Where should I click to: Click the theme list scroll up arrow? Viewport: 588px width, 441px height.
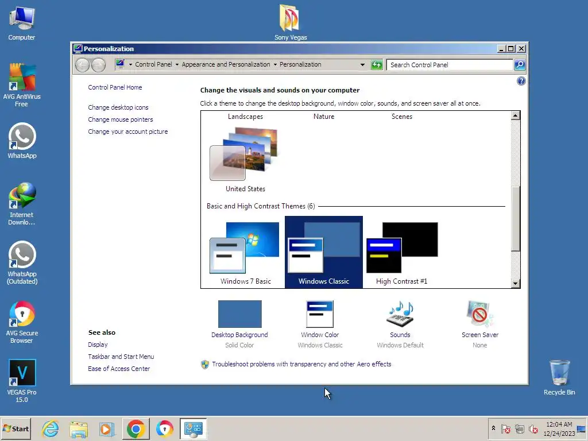pos(515,115)
